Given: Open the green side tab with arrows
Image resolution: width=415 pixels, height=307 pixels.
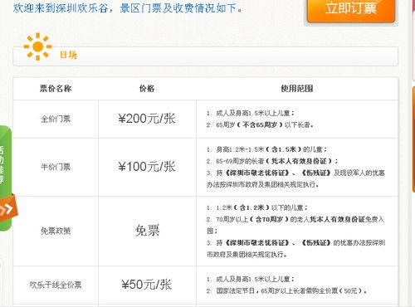Looking at the screenshot, I should click(6, 178).
